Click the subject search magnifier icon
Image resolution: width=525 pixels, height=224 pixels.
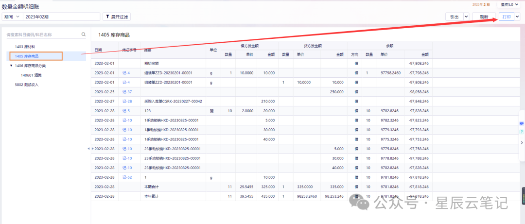[x=84, y=34]
